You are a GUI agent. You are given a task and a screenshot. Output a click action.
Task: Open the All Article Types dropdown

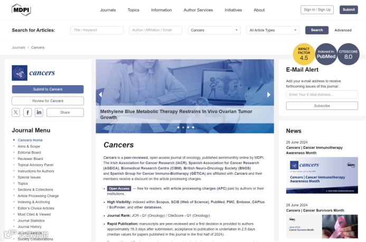(273, 30)
